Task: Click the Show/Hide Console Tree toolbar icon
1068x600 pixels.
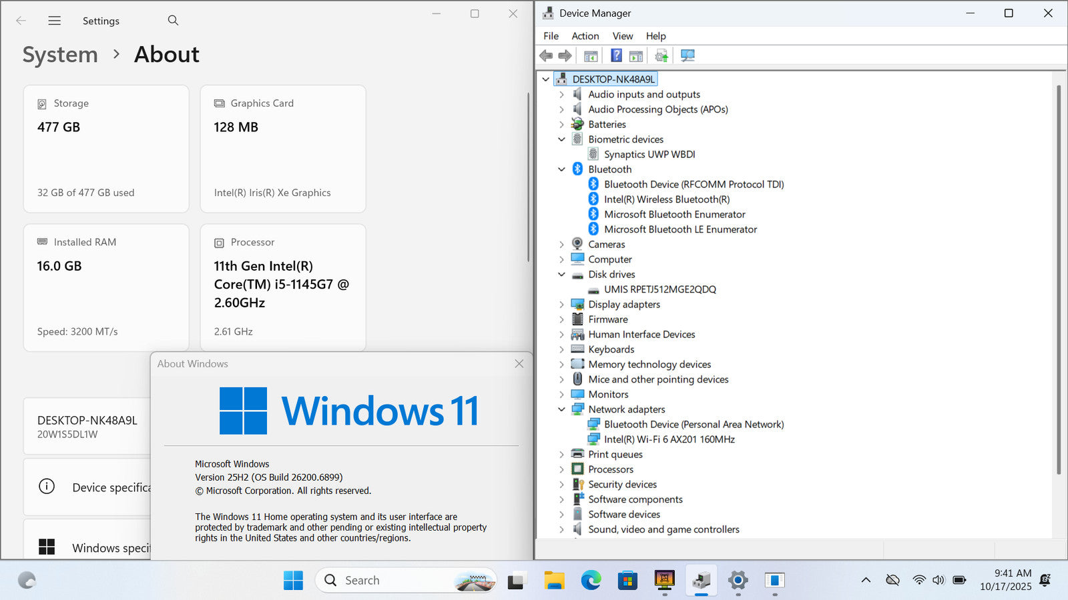Action: tap(591, 55)
